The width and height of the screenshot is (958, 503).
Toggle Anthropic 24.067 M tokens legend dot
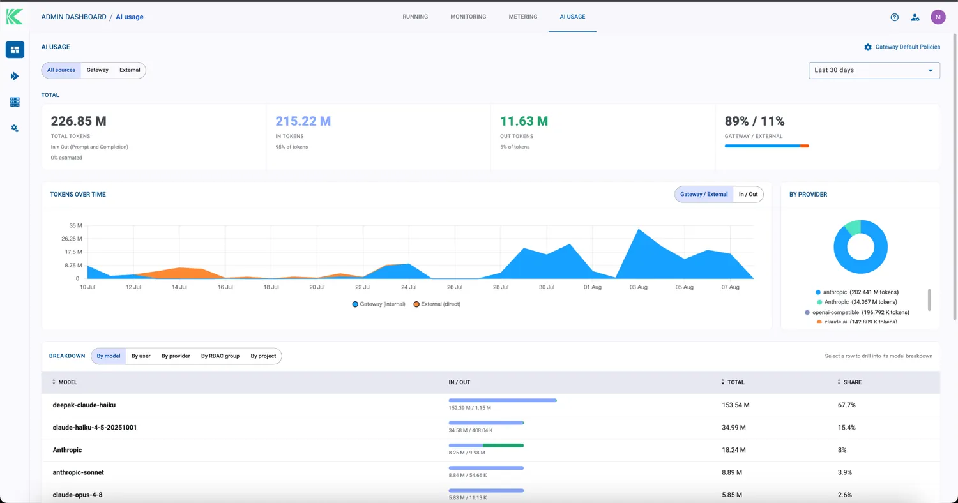(x=818, y=302)
